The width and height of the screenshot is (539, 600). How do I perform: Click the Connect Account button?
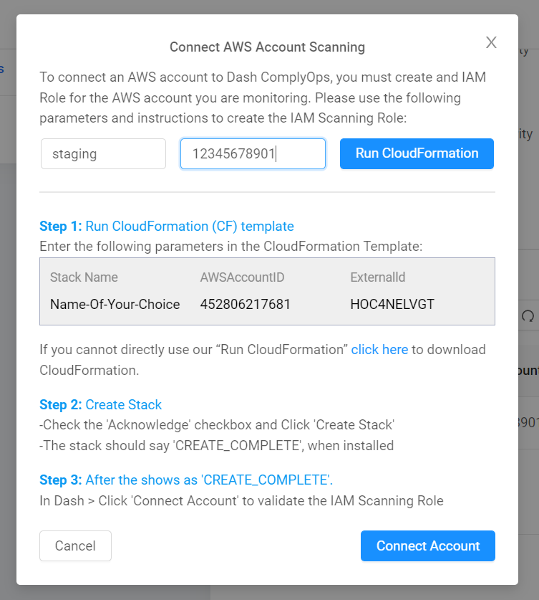pyautogui.click(x=427, y=546)
